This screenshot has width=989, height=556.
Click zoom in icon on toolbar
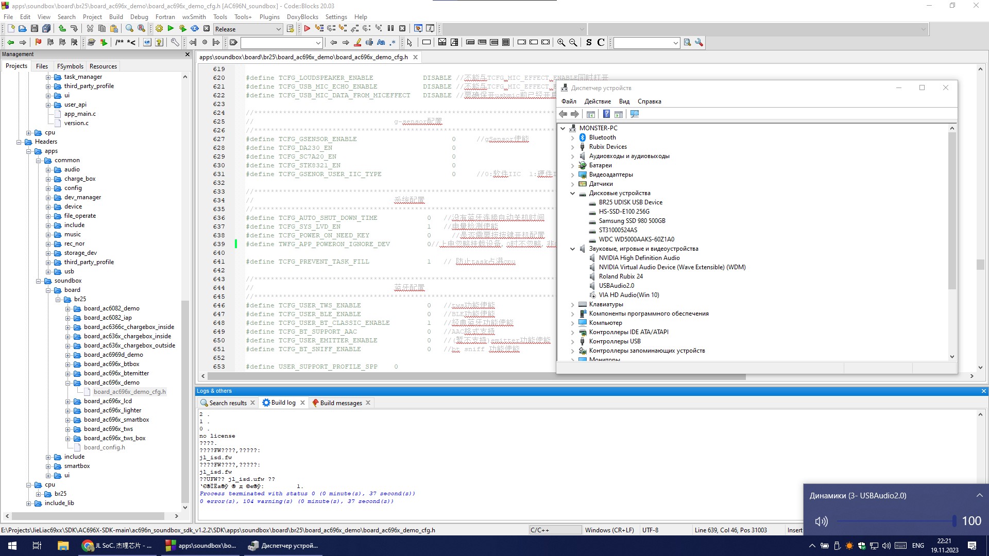[561, 42]
